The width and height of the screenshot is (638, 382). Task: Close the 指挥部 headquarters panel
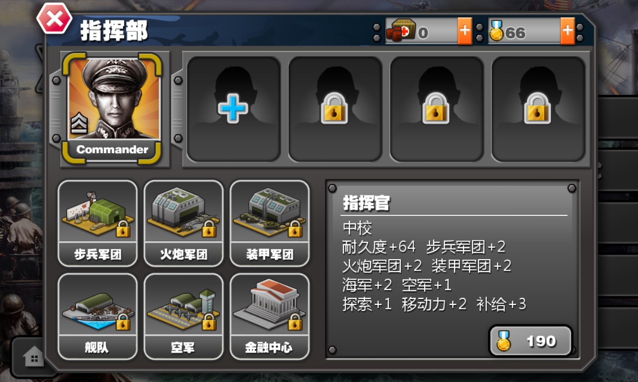click(x=54, y=19)
